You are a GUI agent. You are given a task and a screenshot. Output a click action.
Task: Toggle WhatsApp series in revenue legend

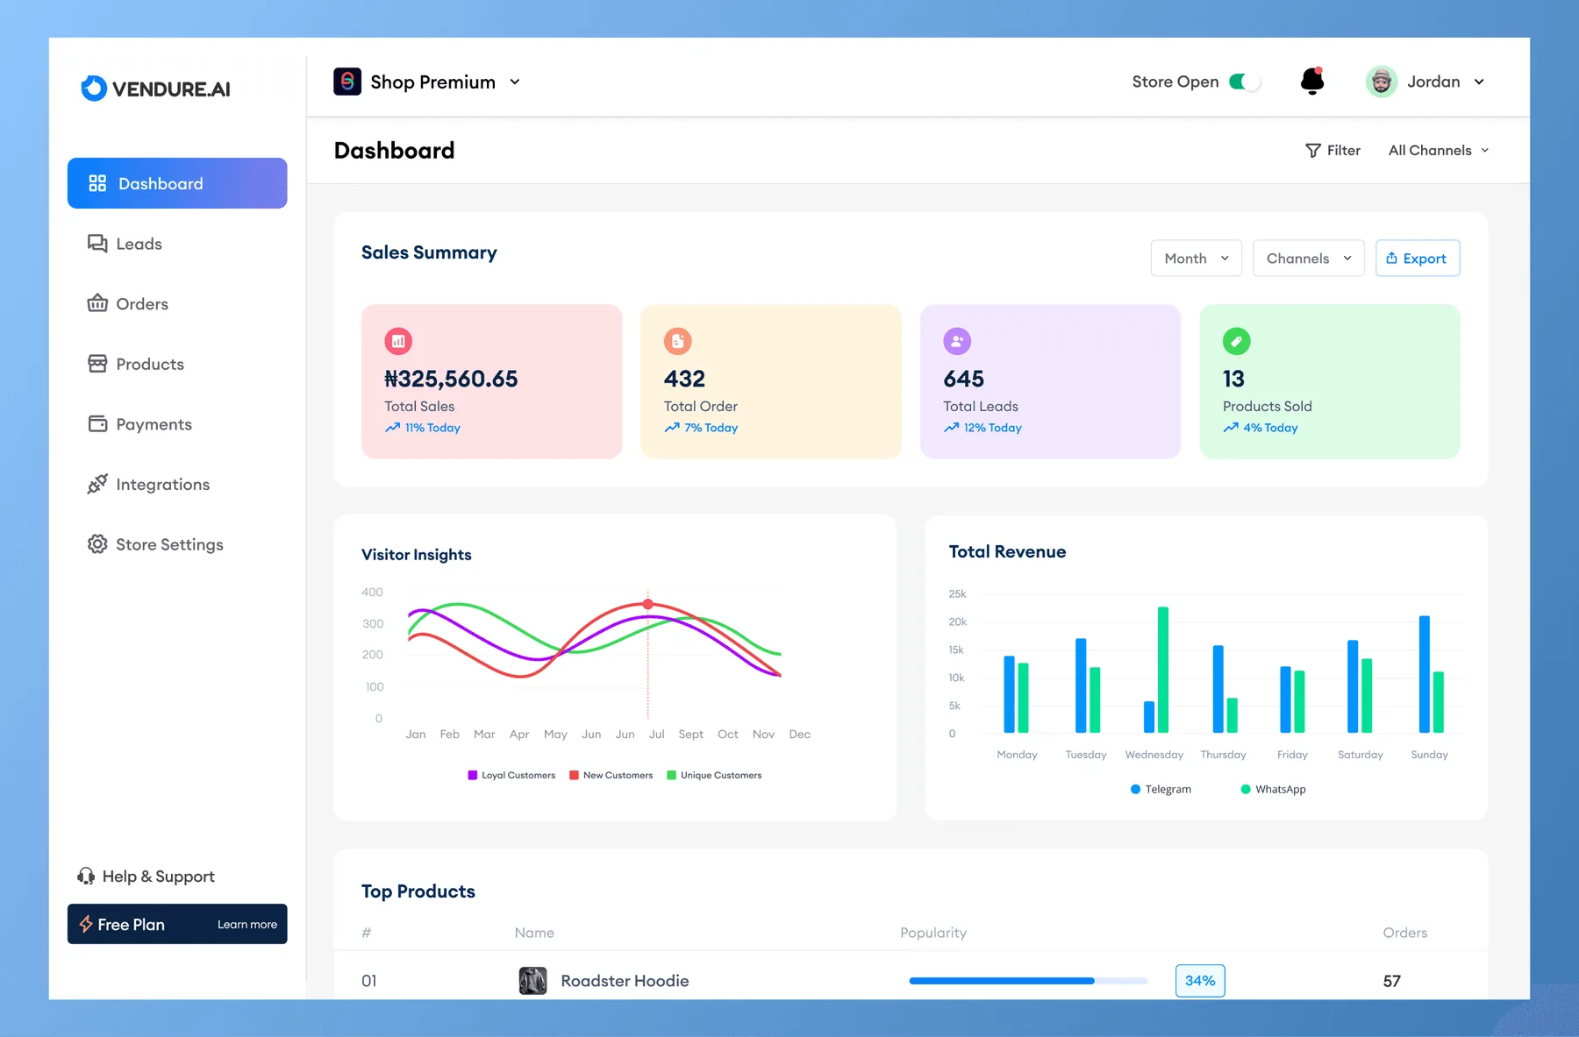pos(1273,789)
